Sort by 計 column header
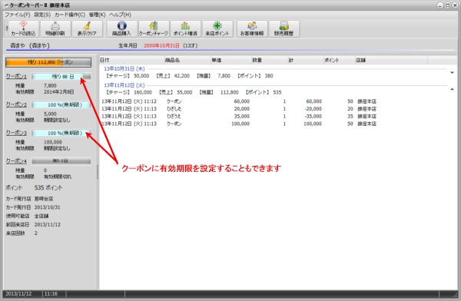The width and height of the screenshot is (461, 301). tap(306, 60)
